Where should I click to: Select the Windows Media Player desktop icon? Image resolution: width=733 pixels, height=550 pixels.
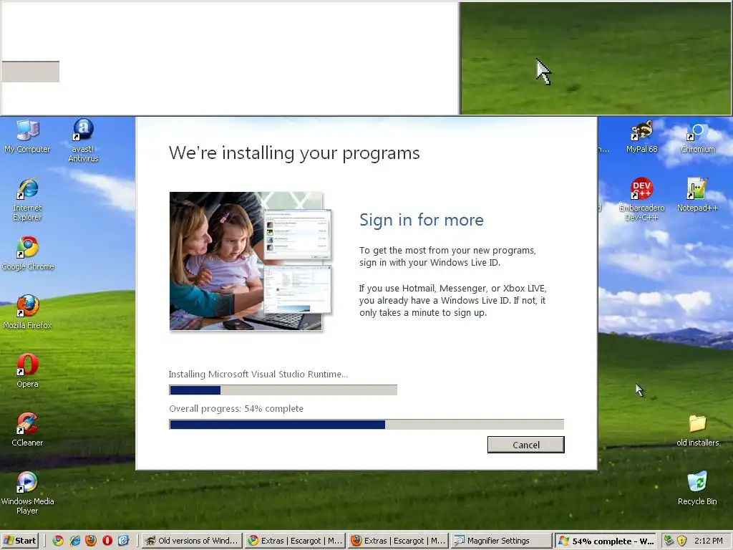pos(27,493)
